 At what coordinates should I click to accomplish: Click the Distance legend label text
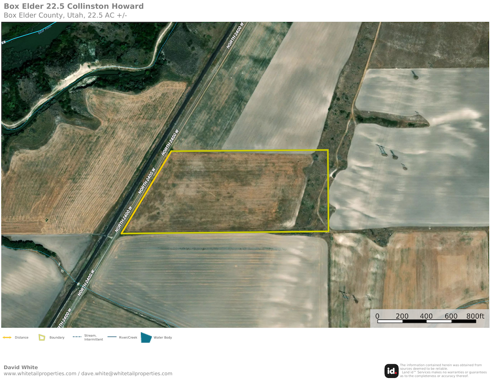[22, 338]
